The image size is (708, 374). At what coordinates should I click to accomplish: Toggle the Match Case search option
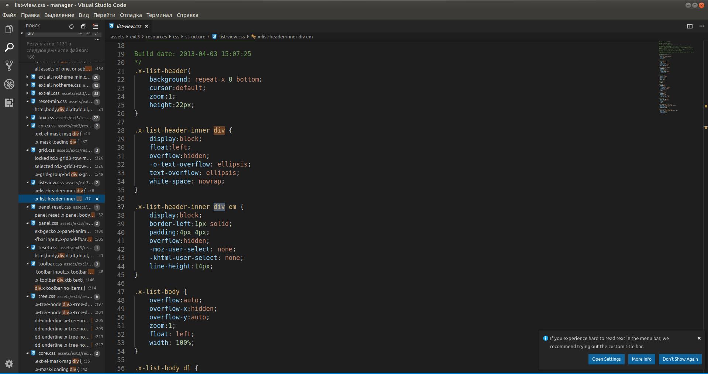tap(81, 34)
